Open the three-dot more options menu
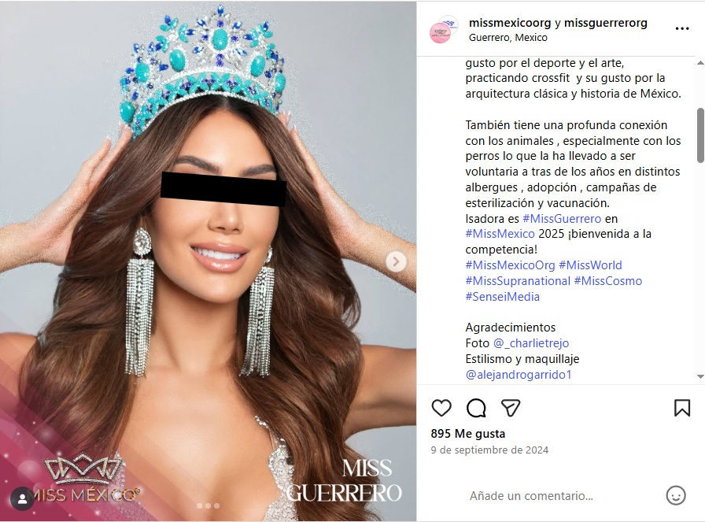Screen dimensions: 705x522 [682, 28]
